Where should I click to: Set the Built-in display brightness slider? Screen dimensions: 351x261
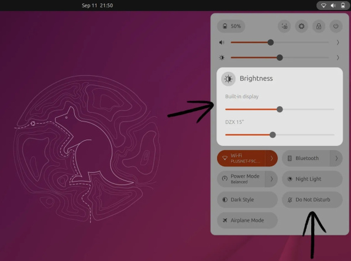(280, 109)
